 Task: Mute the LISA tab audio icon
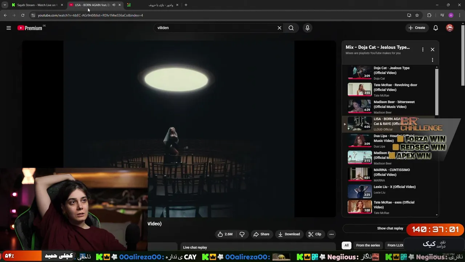point(114,5)
